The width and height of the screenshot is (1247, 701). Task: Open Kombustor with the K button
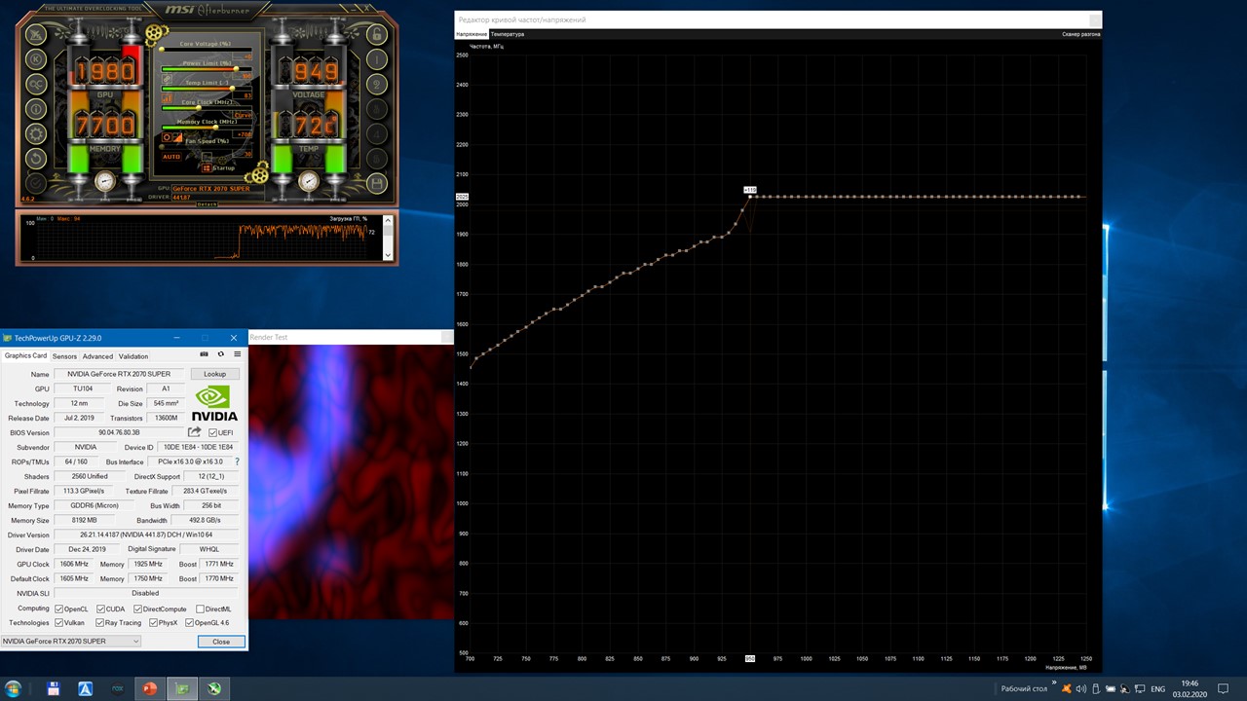pyautogui.click(x=36, y=58)
